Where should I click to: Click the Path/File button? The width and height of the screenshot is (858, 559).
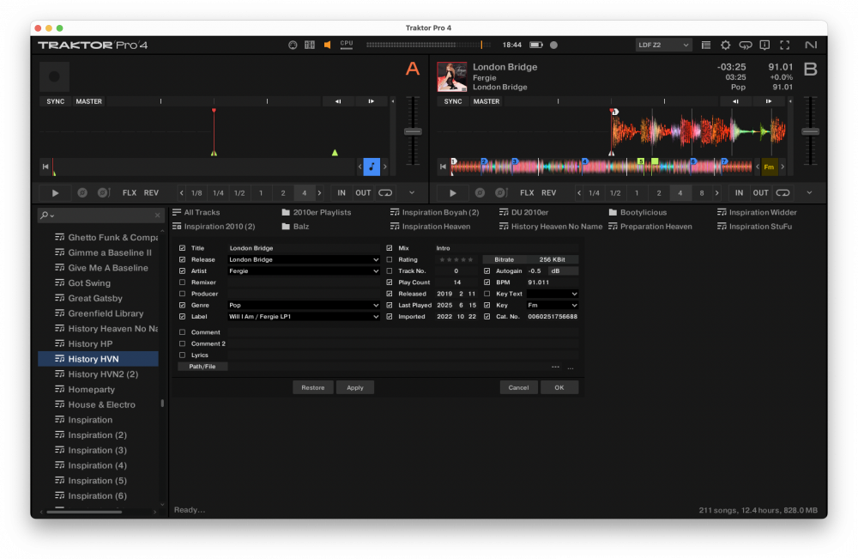click(202, 367)
